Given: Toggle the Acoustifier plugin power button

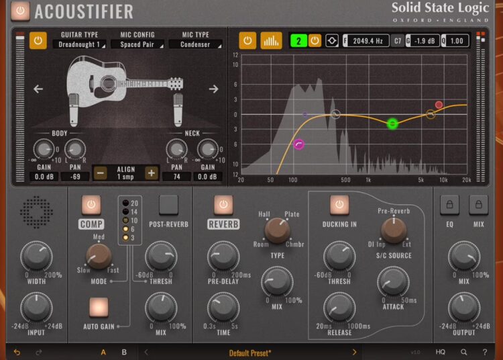Looking at the screenshot, I should (20, 11).
